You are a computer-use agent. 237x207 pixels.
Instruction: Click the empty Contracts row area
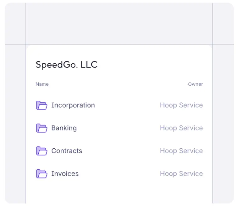pos(121,151)
